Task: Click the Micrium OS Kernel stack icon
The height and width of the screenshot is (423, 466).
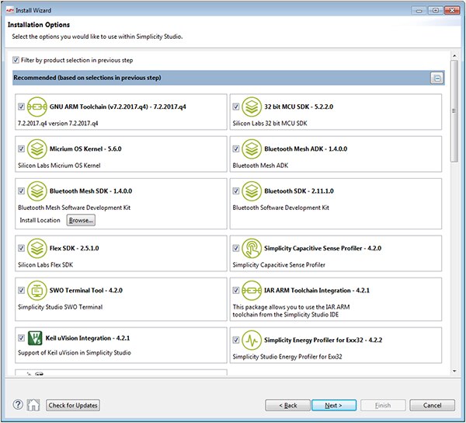Action: (x=37, y=149)
